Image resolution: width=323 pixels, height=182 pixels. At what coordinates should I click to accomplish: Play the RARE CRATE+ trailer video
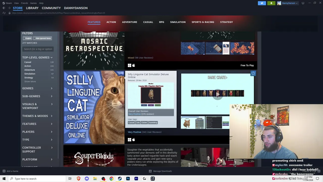(x=217, y=94)
